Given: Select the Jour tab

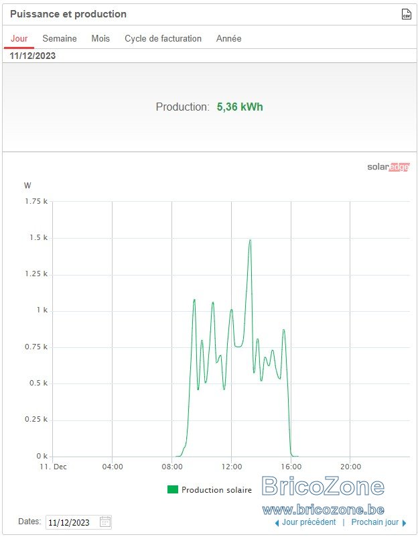Looking at the screenshot, I should (x=19, y=38).
